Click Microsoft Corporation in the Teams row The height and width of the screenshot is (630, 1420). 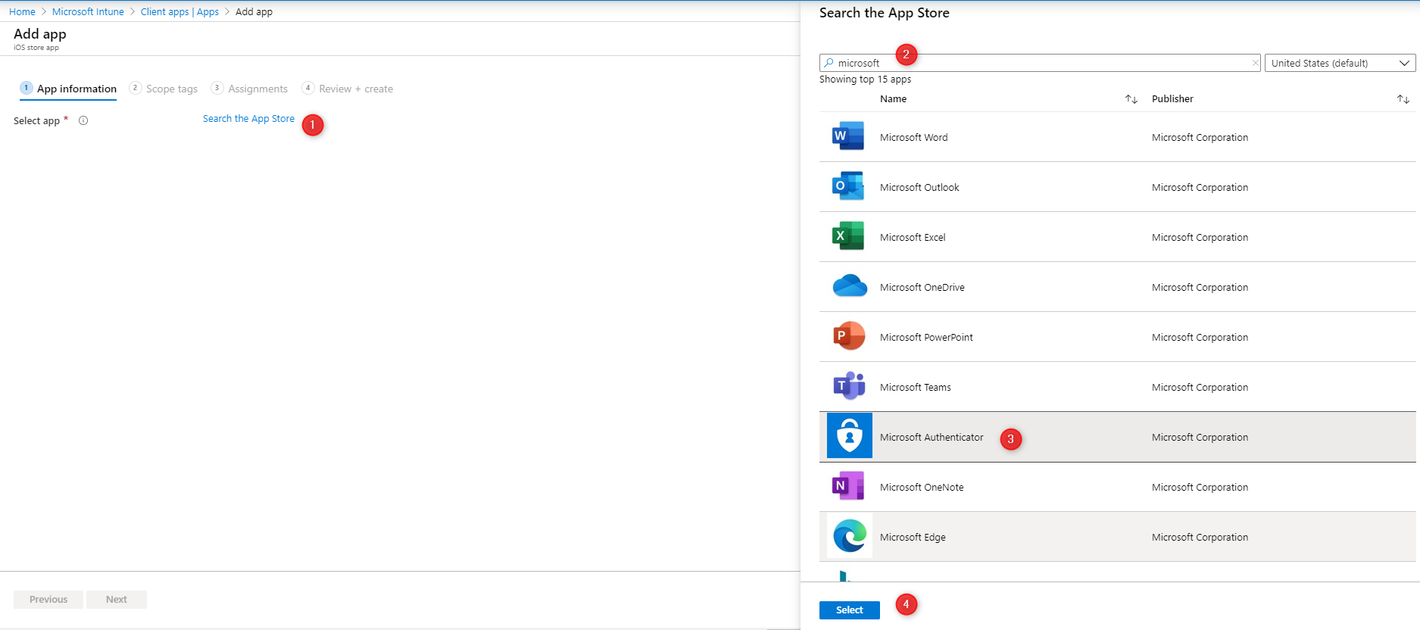pyautogui.click(x=1200, y=387)
